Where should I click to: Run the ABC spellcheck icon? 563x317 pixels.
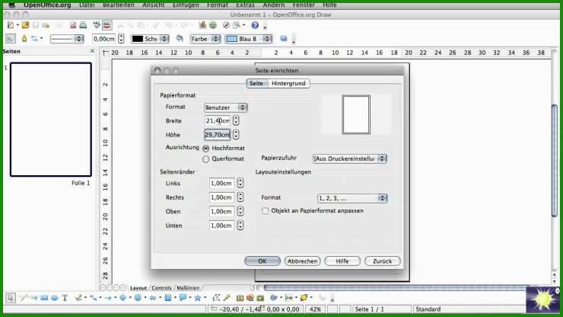97,25
